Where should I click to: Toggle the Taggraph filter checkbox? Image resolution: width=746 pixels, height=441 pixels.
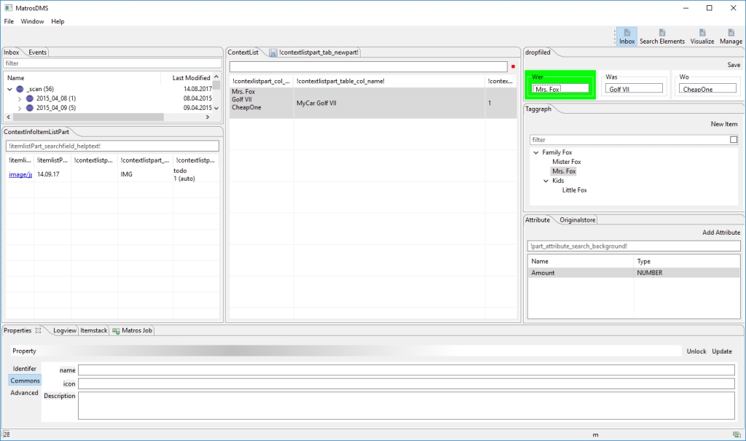point(735,139)
